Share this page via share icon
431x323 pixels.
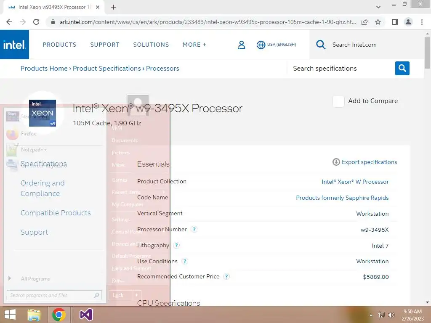364,22
